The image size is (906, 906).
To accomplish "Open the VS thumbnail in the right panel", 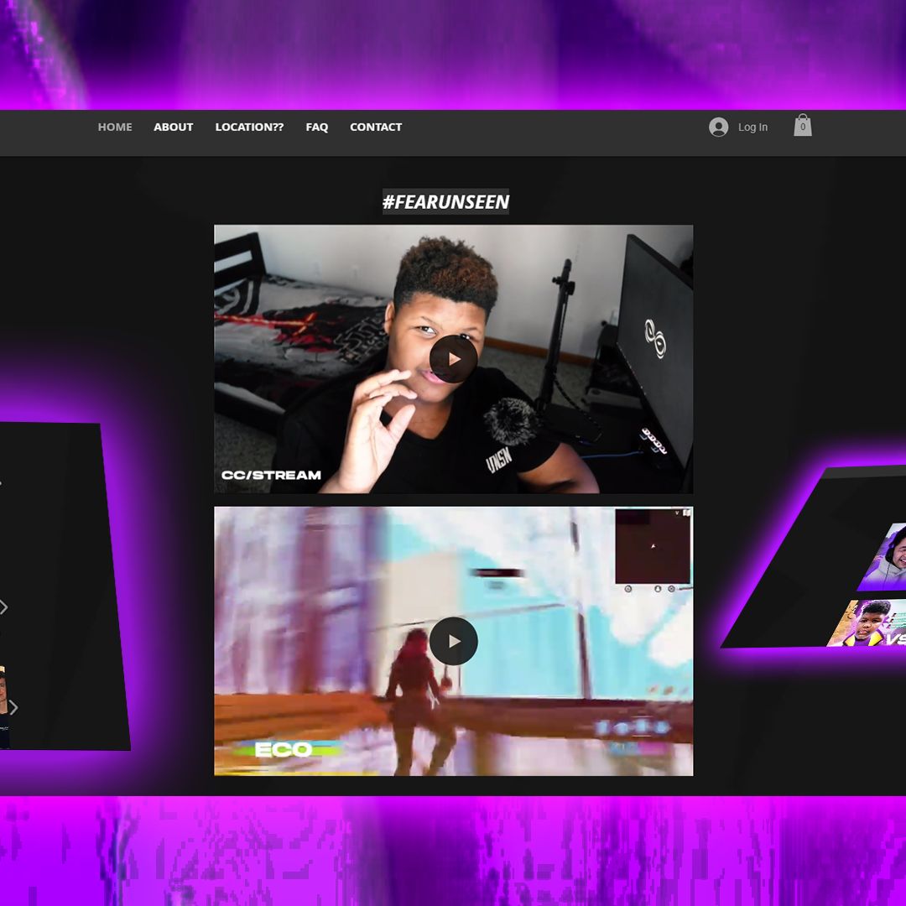I will [872, 623].
